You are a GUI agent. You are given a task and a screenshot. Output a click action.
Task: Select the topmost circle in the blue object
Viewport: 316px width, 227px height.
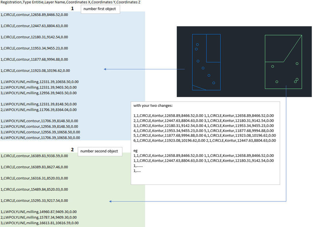click(197, 44)
